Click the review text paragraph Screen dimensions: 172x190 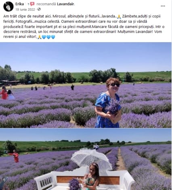[84, 27]
